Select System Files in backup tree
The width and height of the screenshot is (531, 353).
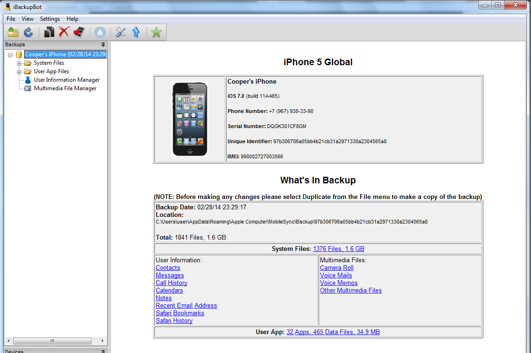tap(49, 63)
